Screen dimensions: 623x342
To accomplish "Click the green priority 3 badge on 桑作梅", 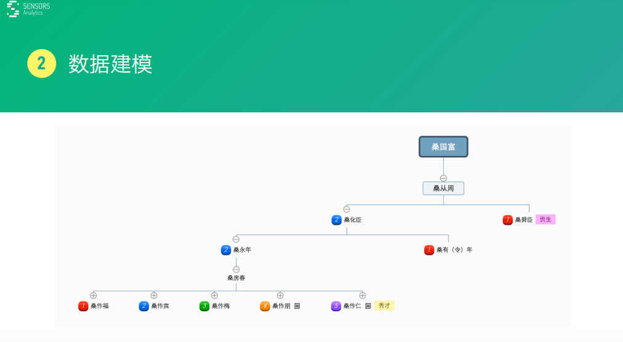I will tap(204, 306).
